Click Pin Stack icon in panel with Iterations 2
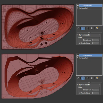Viewport: 103px width, 103px height. pyautogui.click(x=78, y=28)
